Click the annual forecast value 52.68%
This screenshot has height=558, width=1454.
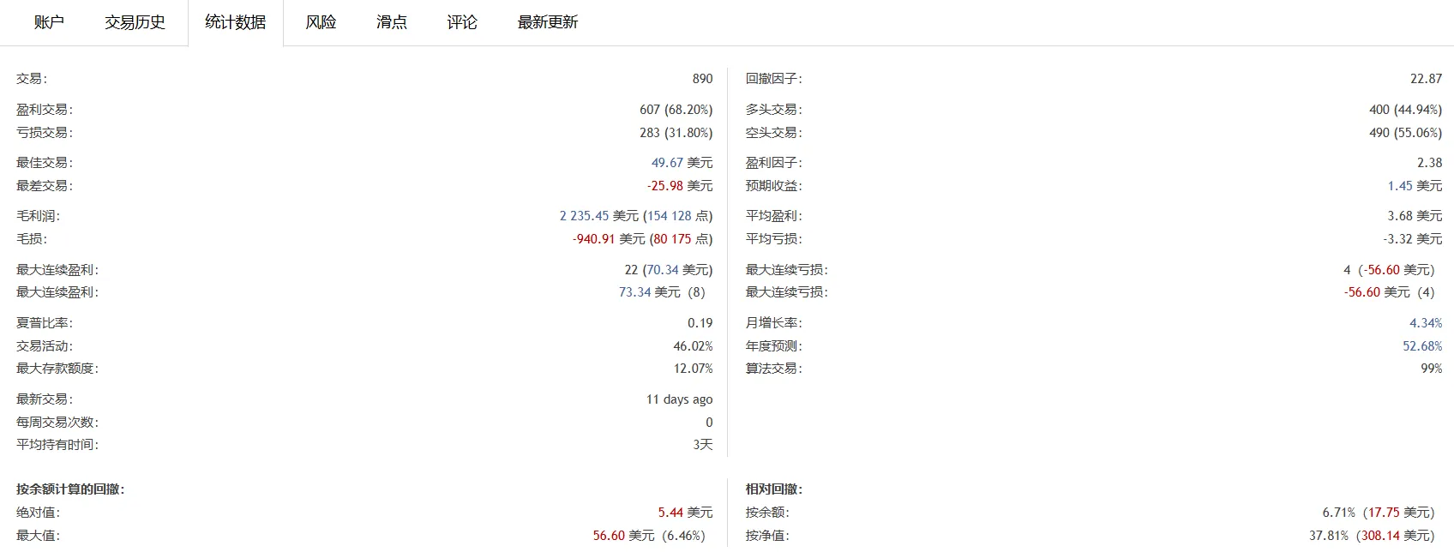(x=1422, y=346)
